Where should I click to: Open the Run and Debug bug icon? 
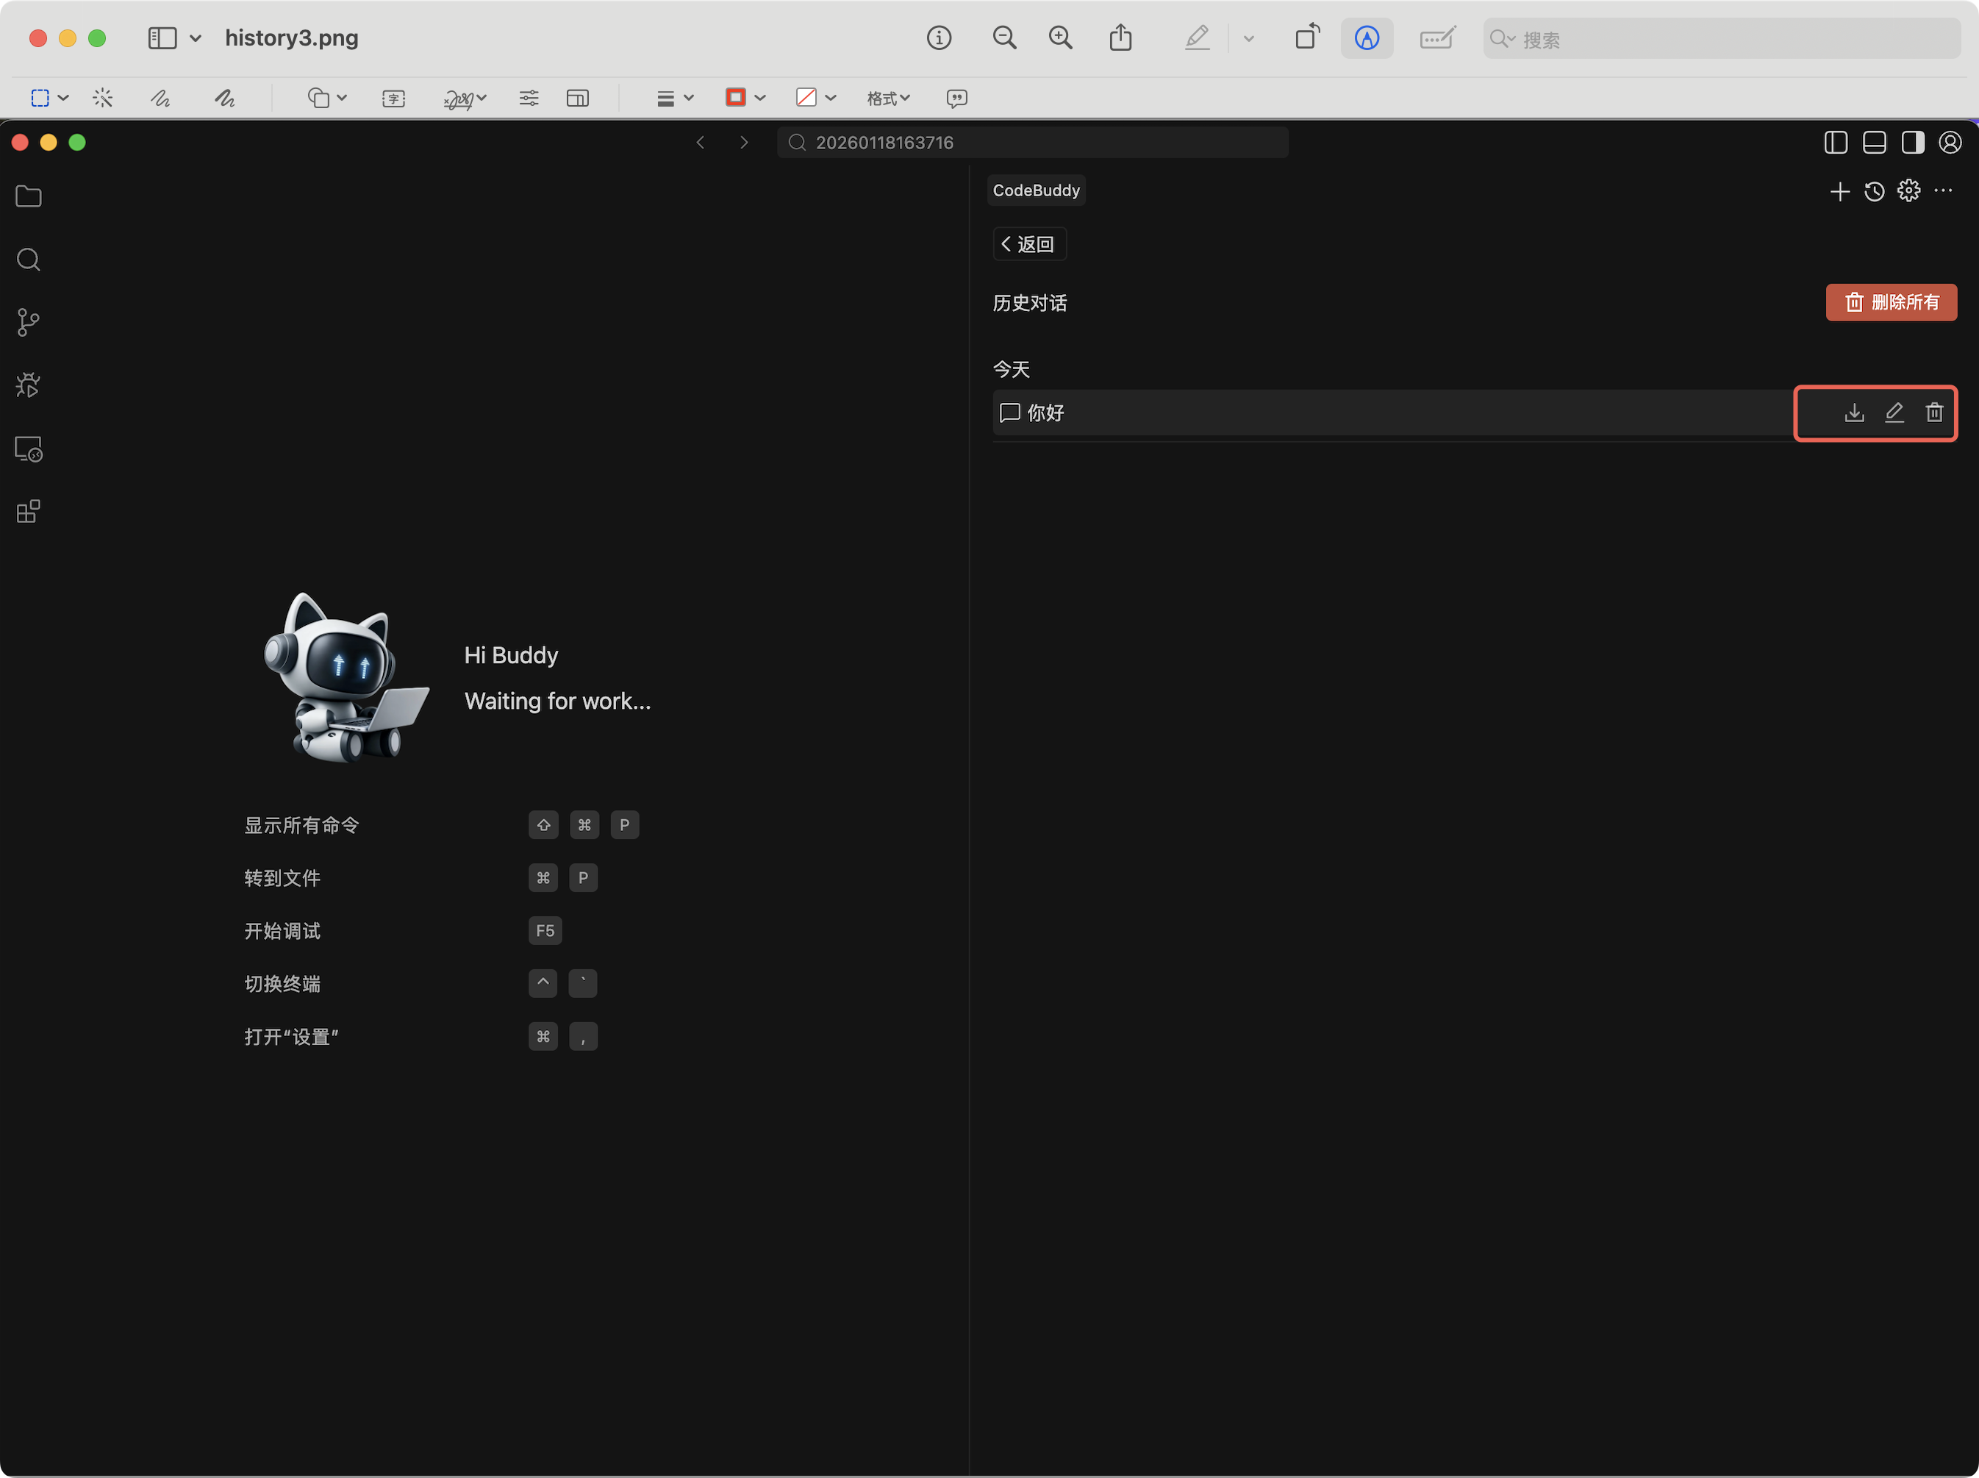[29, 385]
